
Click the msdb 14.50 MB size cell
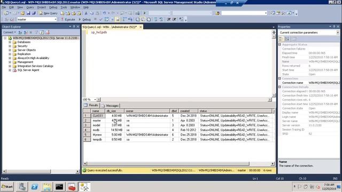(x=115, y=130)
